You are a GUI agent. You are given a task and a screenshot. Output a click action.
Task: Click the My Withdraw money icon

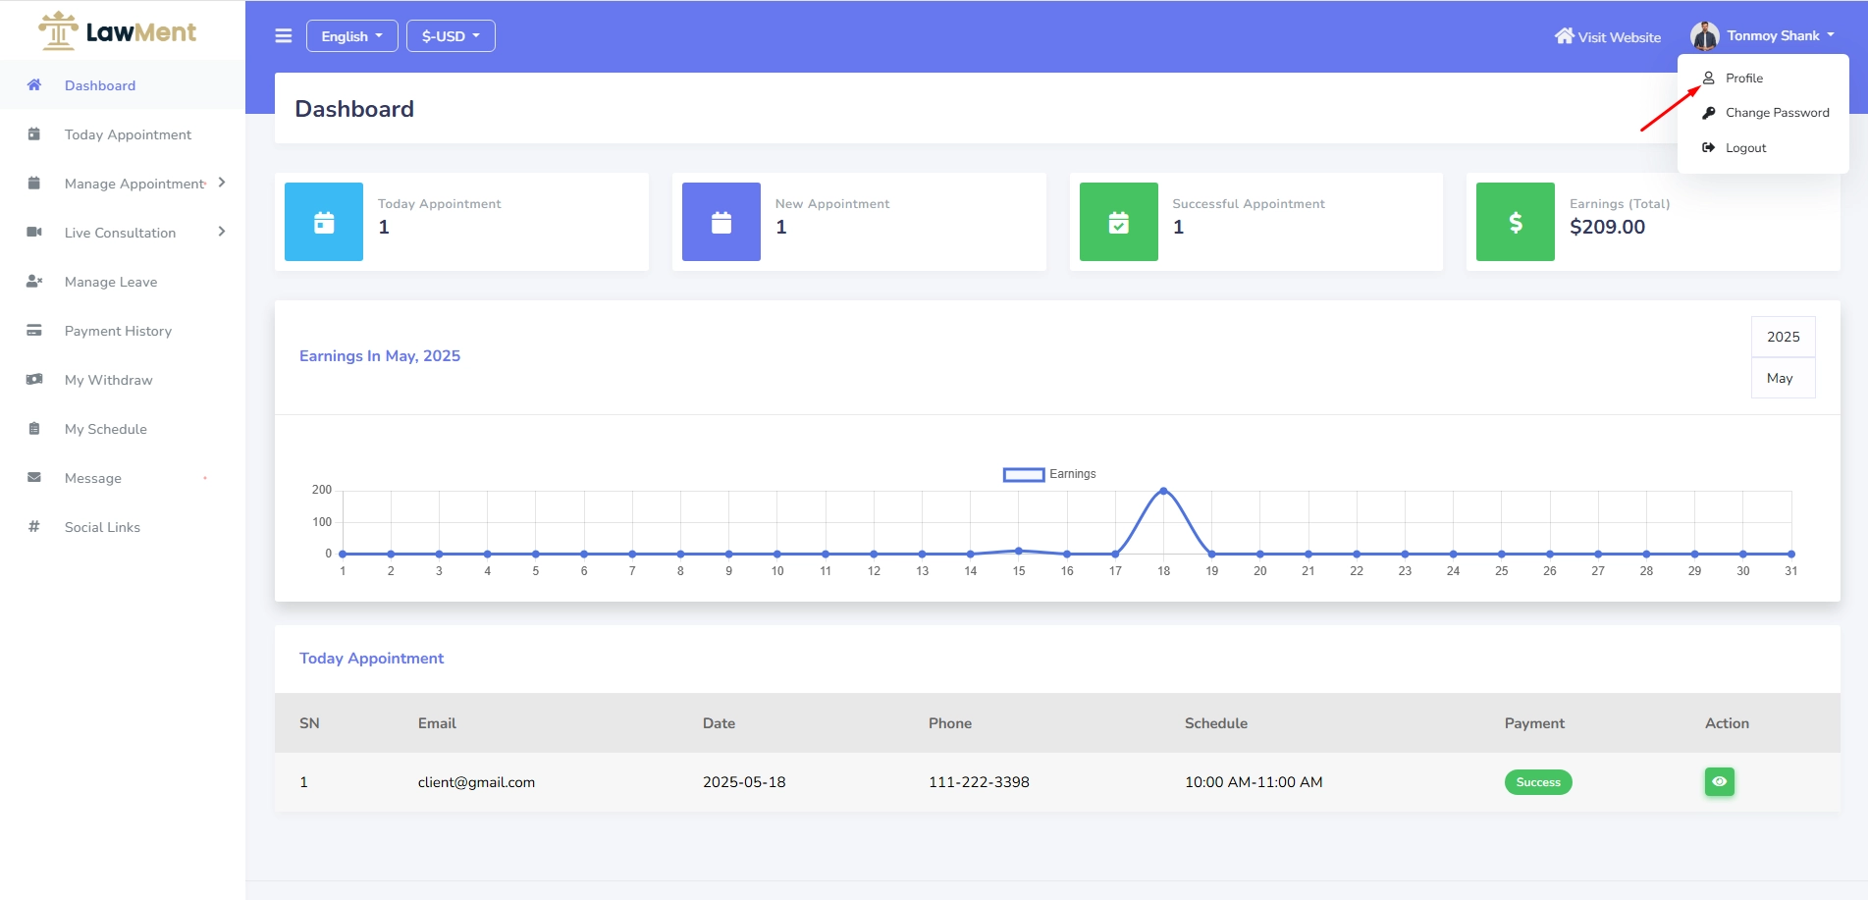[x=34, y=380]
